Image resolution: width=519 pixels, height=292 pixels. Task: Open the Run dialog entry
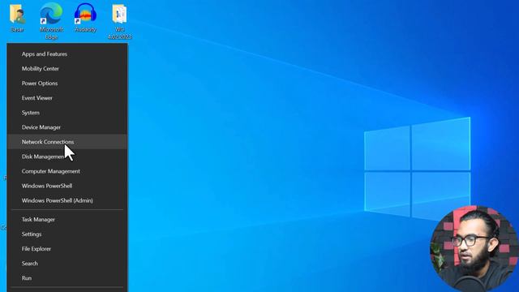[x=67, y=278]
